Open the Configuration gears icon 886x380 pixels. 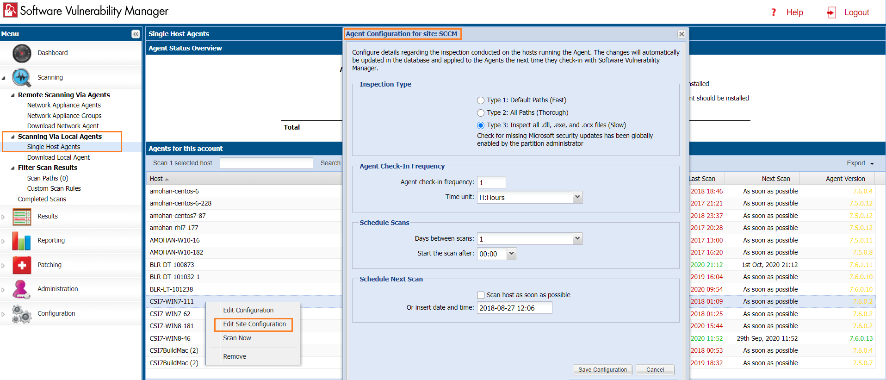(22, 314)
